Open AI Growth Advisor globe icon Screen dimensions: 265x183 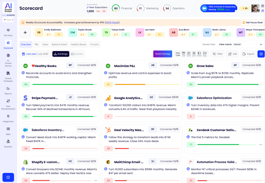[8, 56]
